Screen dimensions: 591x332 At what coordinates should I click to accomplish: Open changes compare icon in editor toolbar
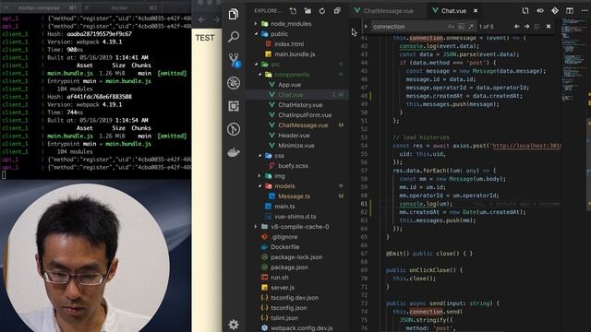[525, 11]
